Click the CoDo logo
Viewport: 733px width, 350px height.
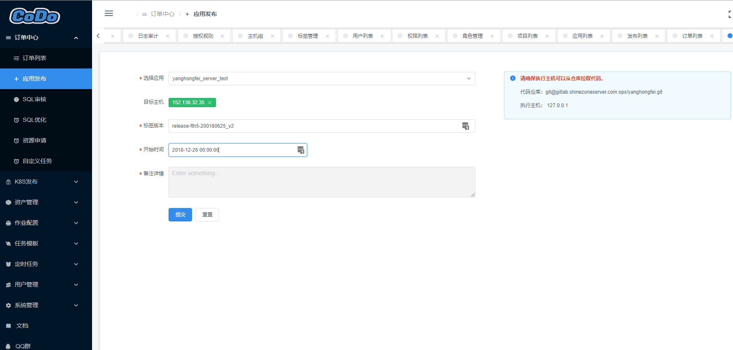point(35,16)
